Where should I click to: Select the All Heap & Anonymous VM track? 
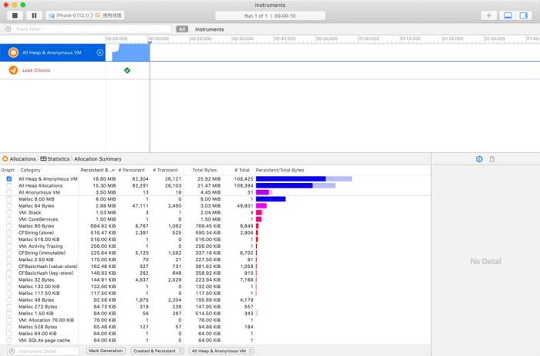(52, 53)
